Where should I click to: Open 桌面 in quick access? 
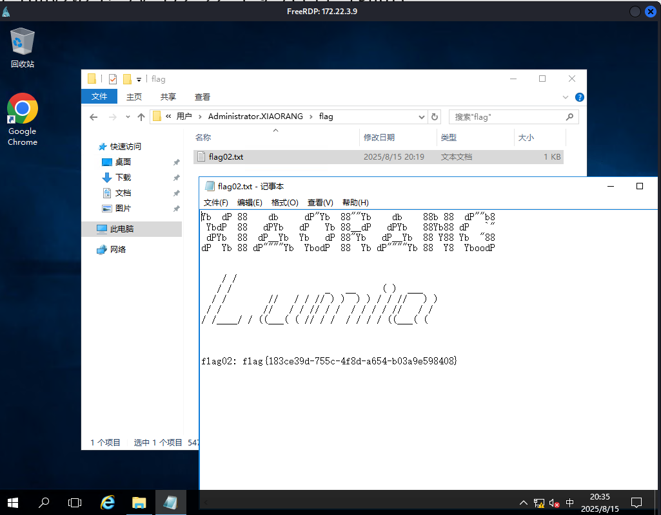pyautogui.click(x=123, y=162)
